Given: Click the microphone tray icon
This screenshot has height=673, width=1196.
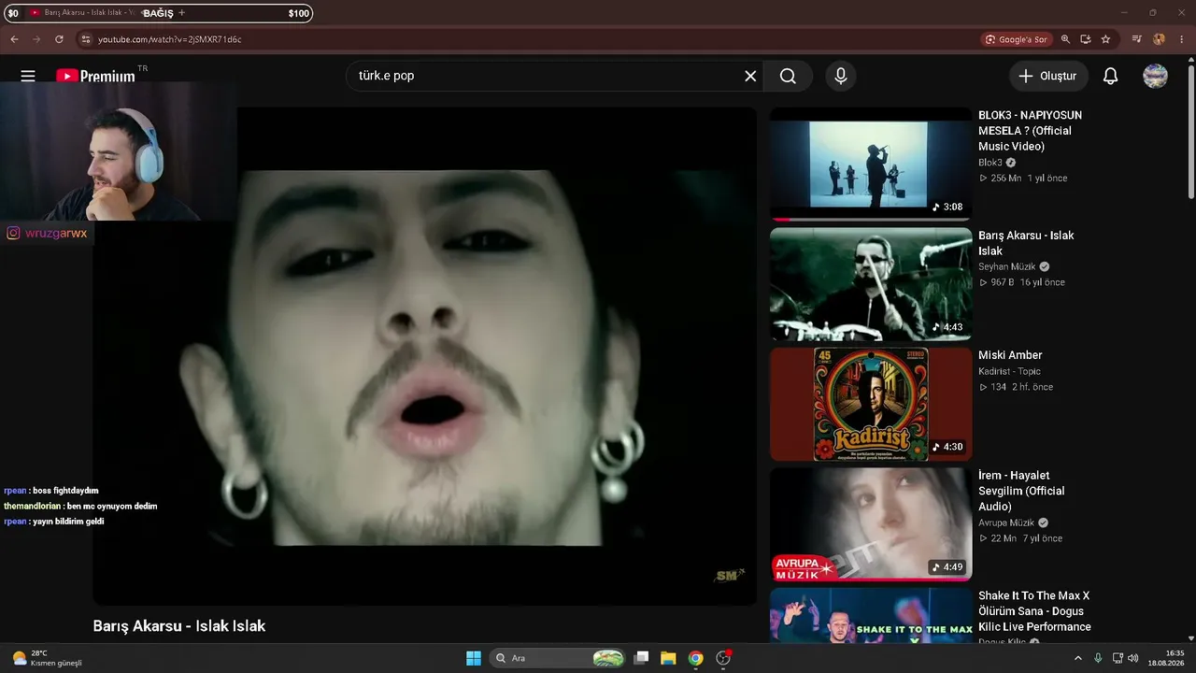Looking at the screenshot, I should point(1098,658).
